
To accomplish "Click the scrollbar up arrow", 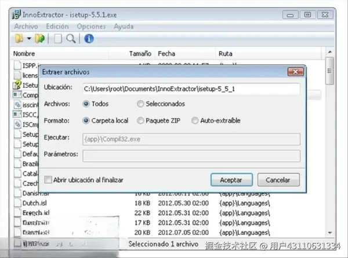I will point(330,52).
